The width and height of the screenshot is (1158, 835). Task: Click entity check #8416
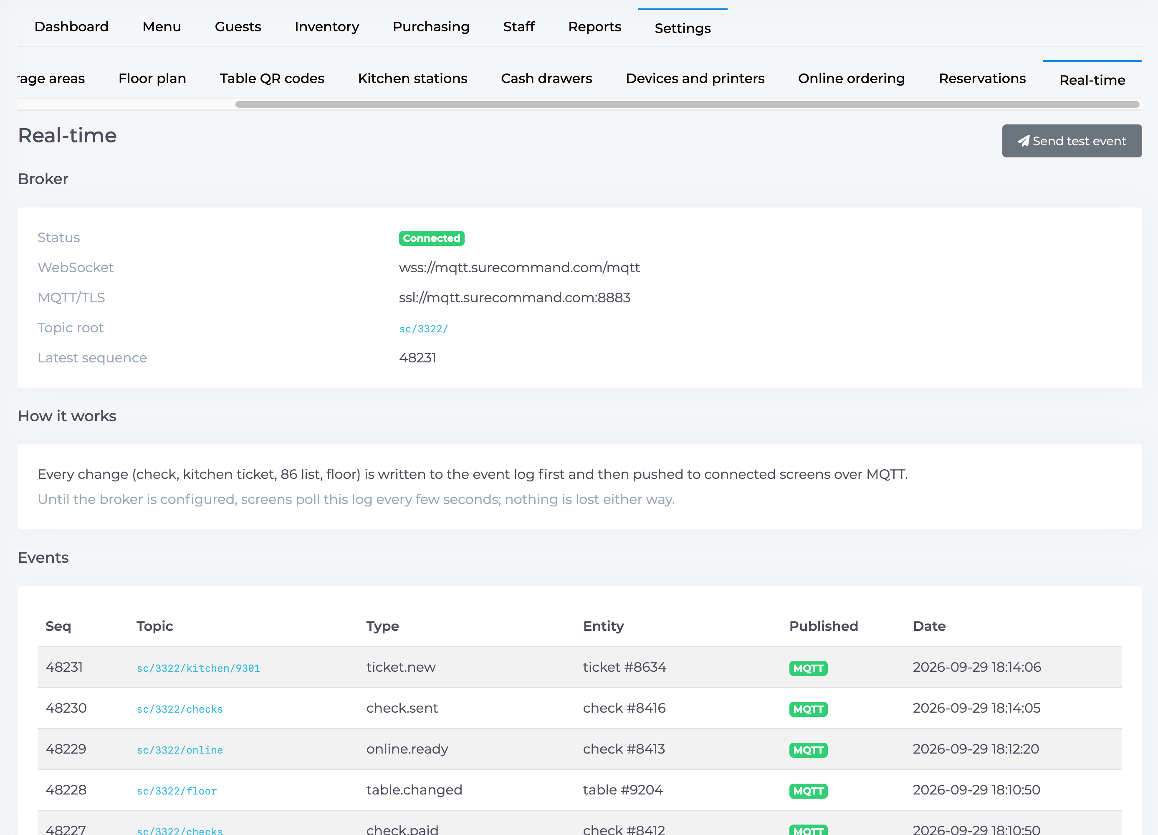pyautogui.click(x=624, y=708)
